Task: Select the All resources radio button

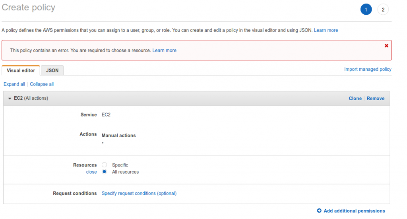Action: 105,172
